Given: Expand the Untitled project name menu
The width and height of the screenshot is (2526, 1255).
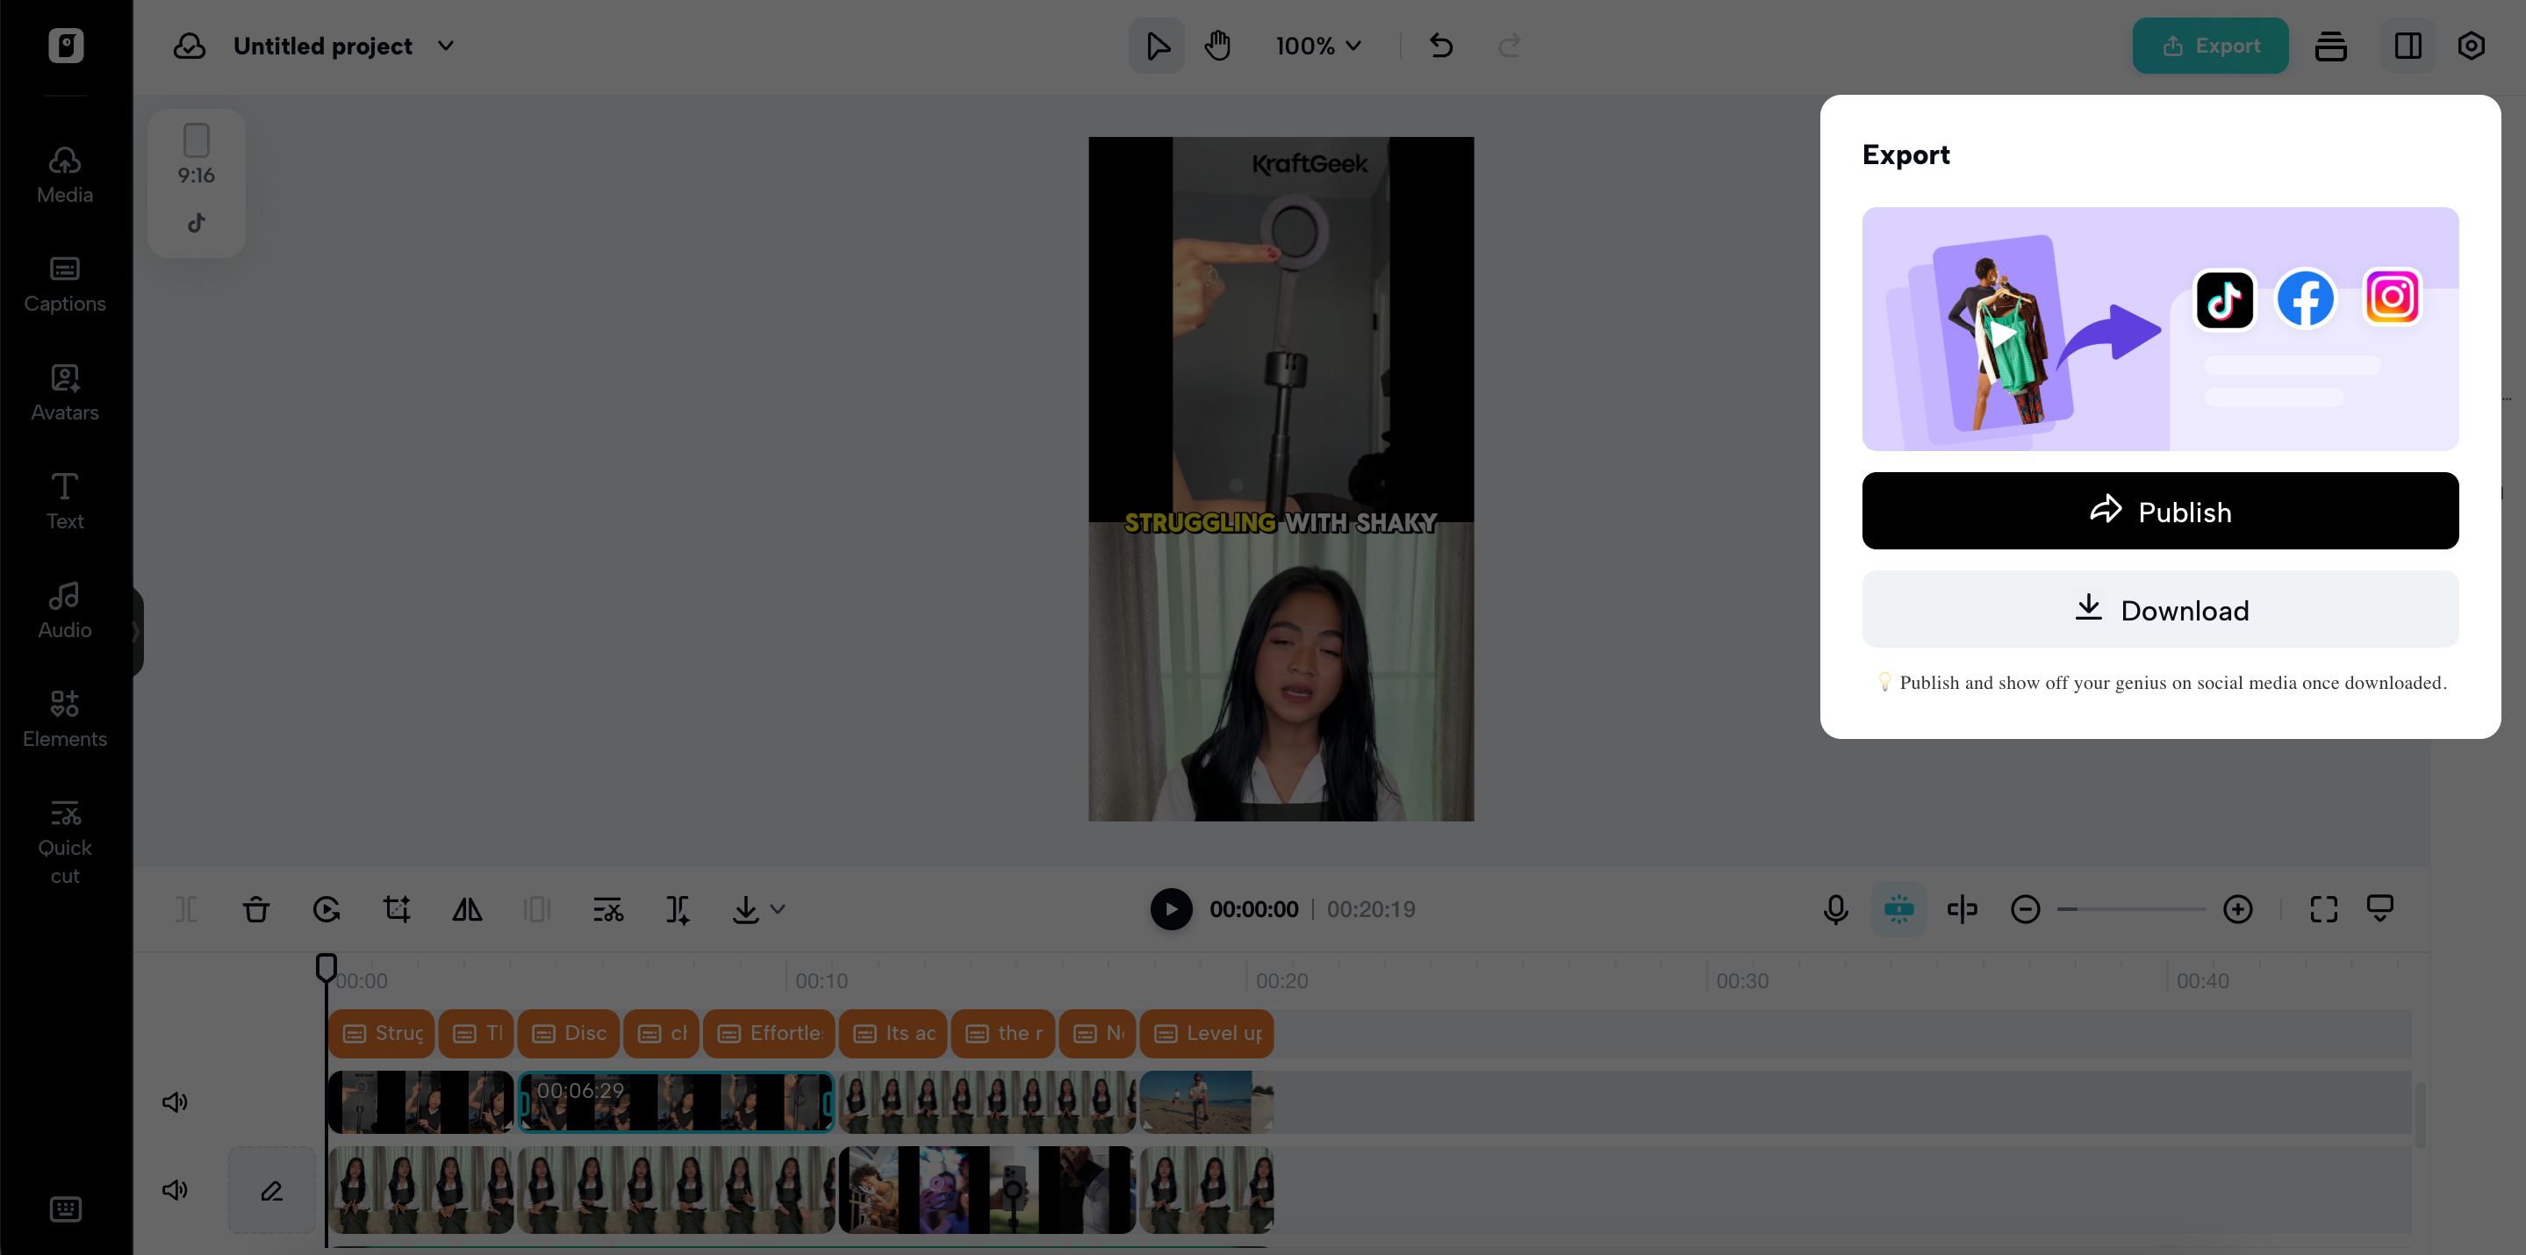Looking at the screenshot, I should 446,47.
